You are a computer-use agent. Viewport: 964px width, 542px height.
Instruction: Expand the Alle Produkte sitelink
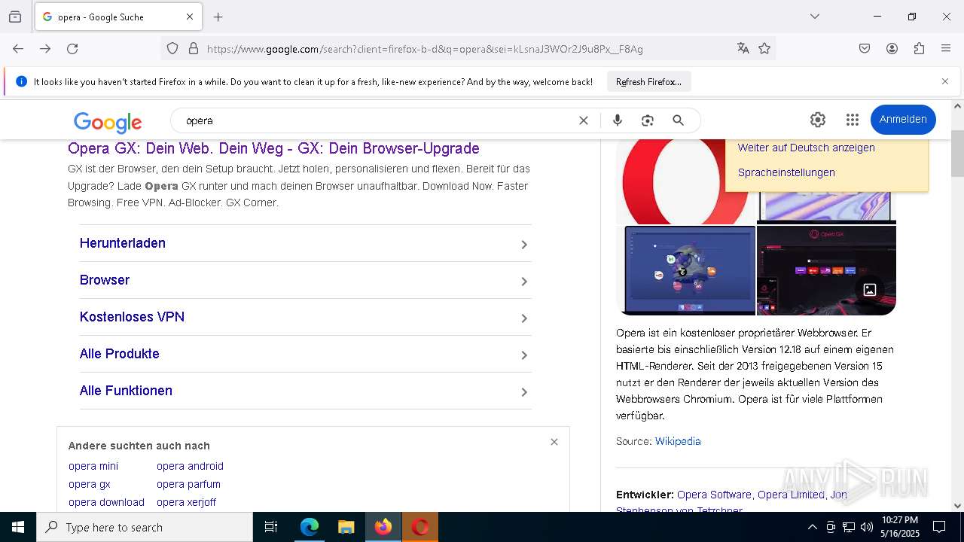click(305, 354)
